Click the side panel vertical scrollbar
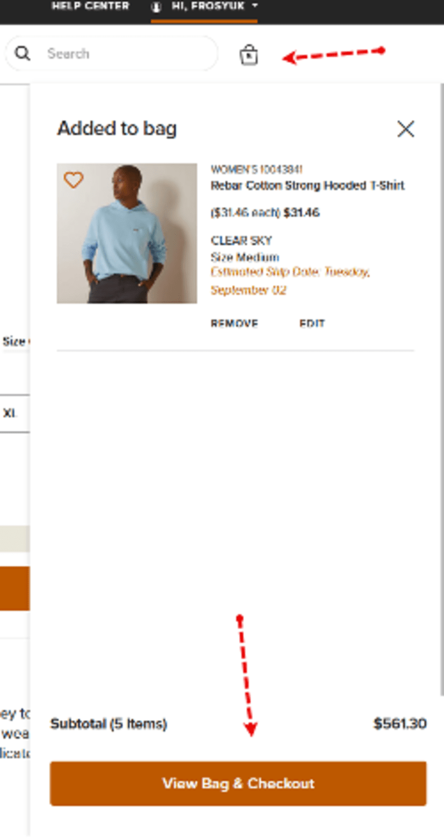 442,388
